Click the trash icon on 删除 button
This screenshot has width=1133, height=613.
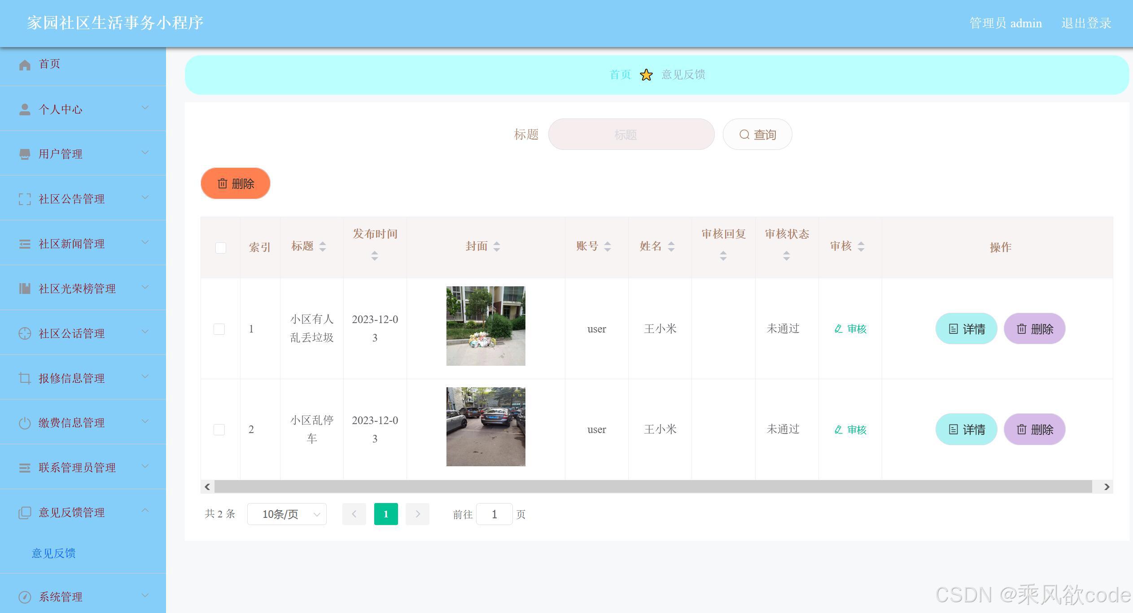[x=223, y=183]
